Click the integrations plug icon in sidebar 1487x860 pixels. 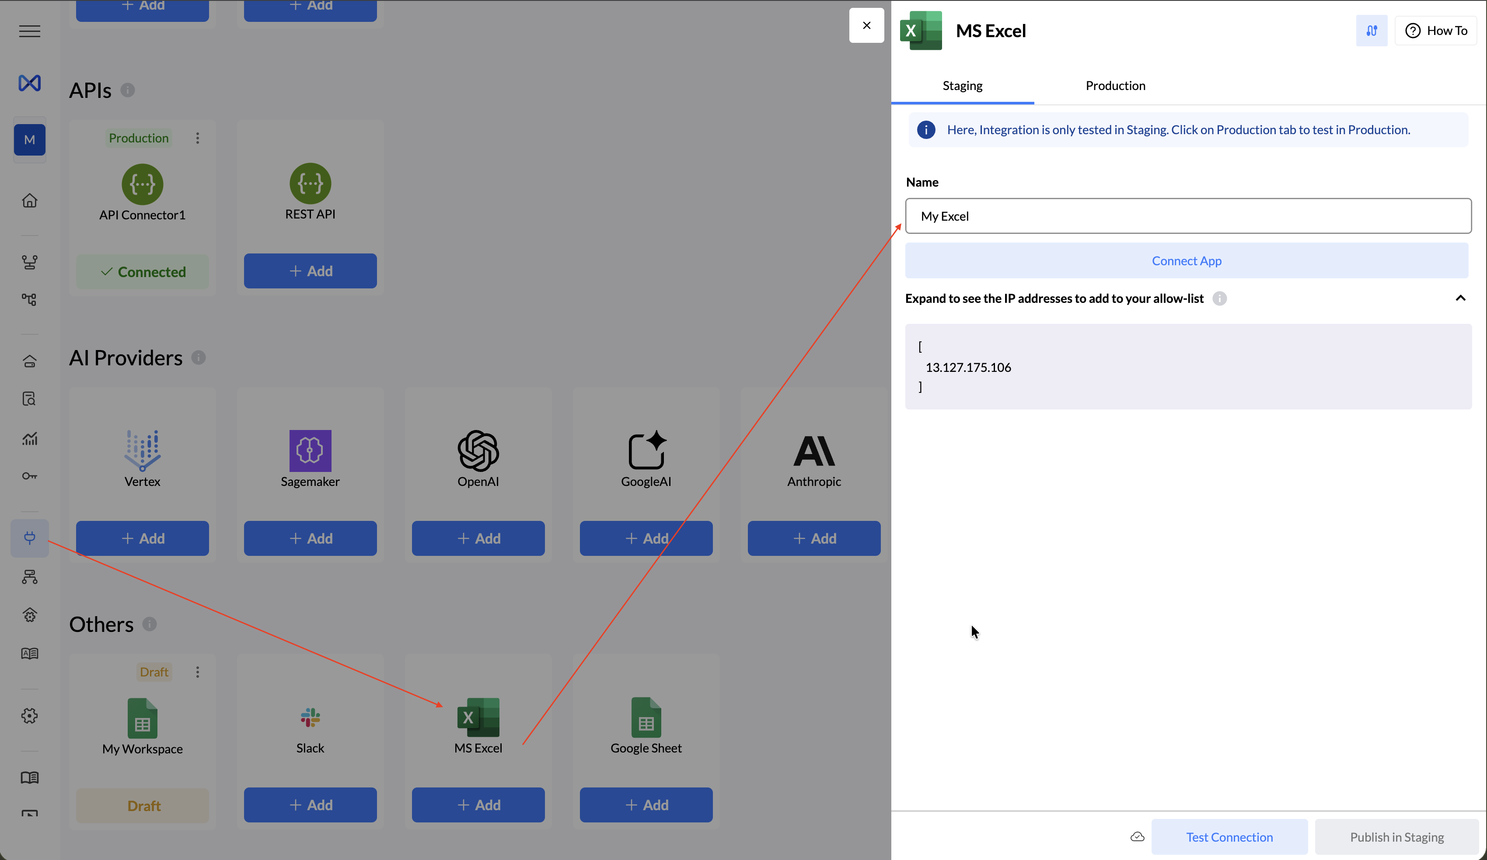[x=29, y=537]
